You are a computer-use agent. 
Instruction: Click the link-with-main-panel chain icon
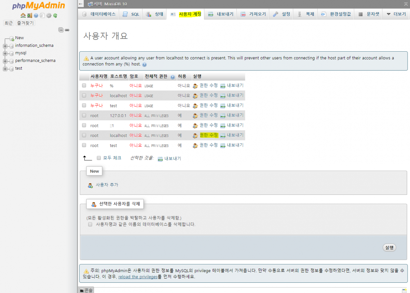click(x=67, y=30)
